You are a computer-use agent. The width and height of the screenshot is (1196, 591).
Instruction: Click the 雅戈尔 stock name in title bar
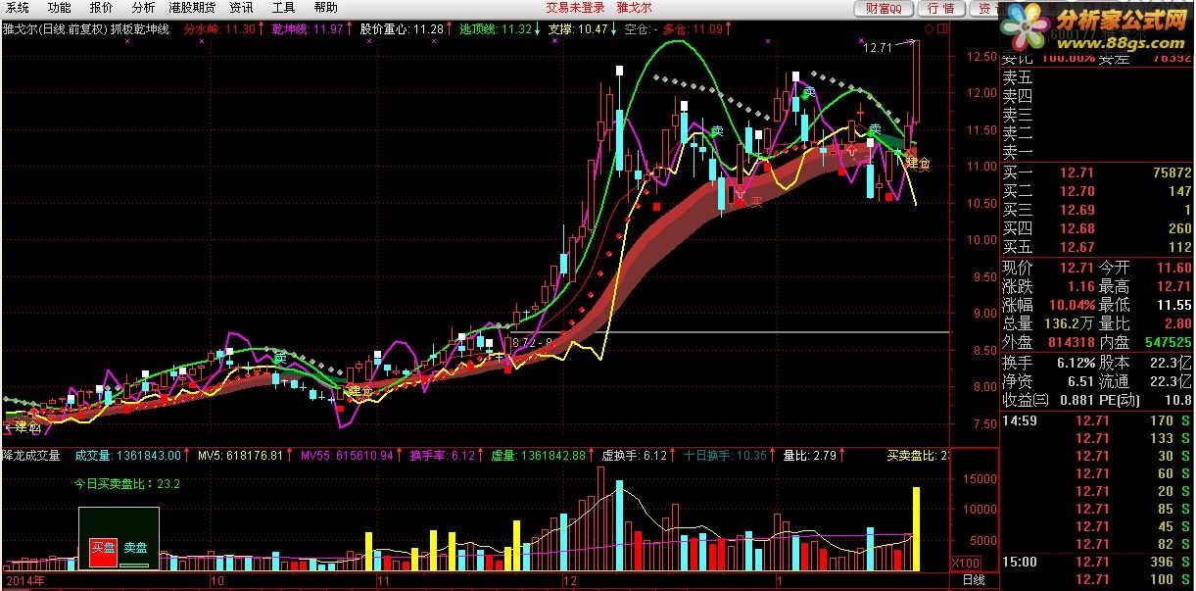tap(635, 8)
